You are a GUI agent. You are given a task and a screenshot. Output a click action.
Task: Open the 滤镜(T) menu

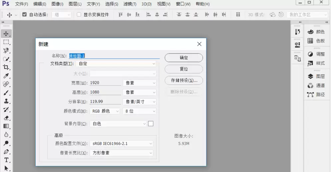(130, 4)
